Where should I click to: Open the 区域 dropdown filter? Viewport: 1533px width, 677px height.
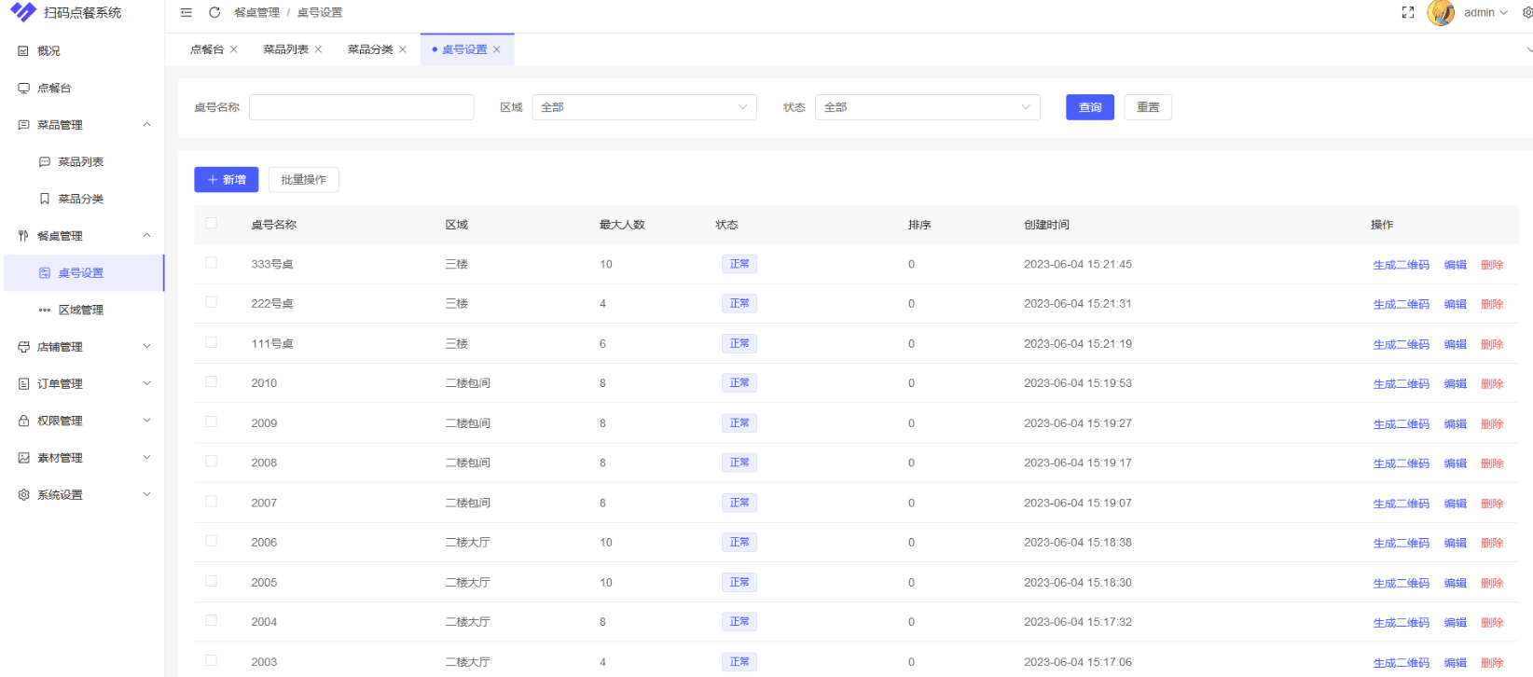pyautogui.click(x=644, y=107)
